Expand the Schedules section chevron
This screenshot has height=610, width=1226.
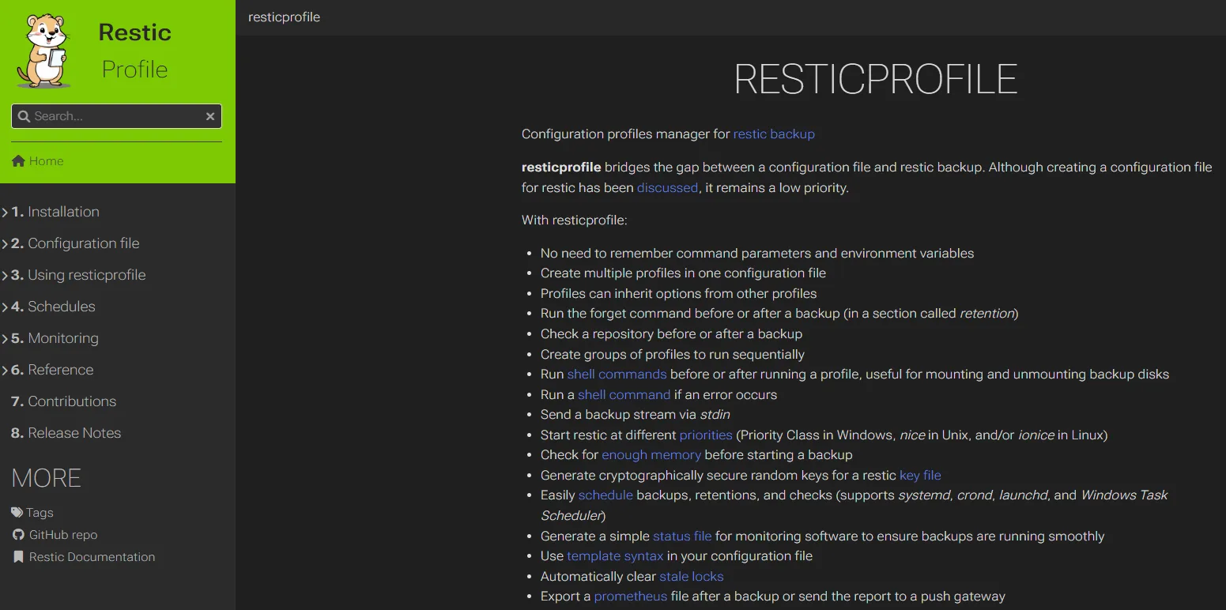pyautogui.click(x=5, y=307)
